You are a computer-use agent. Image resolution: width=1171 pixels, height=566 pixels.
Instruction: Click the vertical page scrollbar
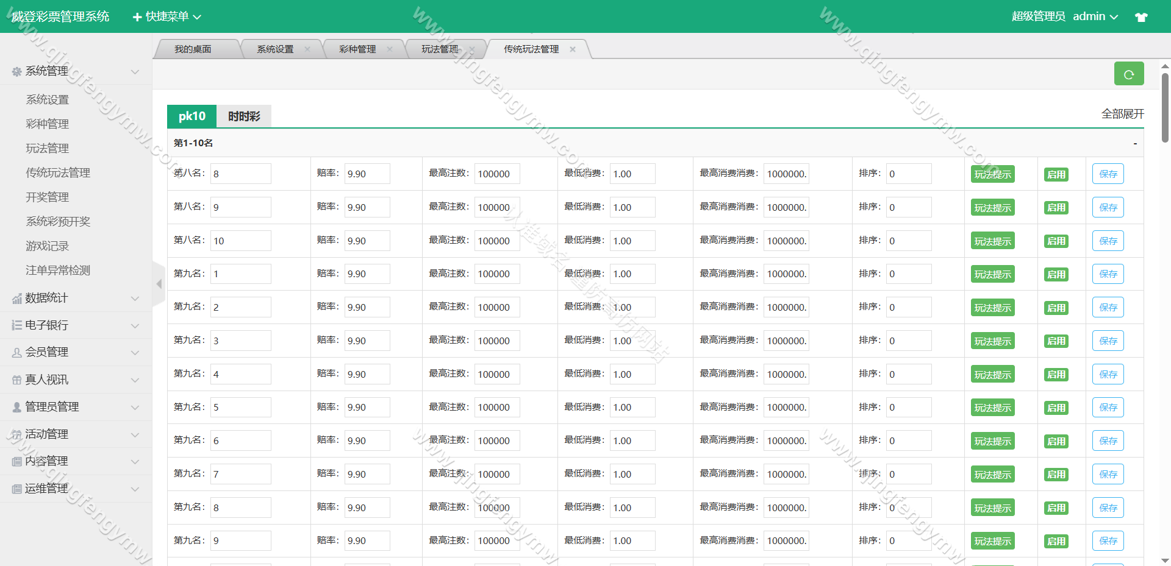click(x=1165, y=110)
